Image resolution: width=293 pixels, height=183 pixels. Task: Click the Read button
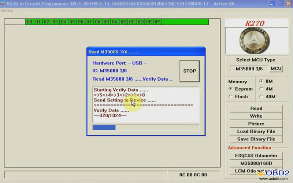click(256, 108)
